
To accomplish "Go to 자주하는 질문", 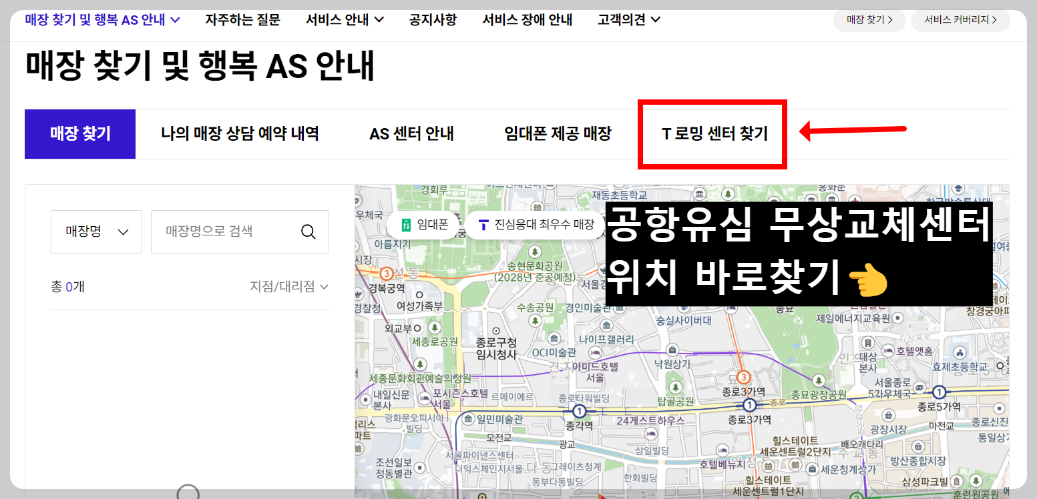I will point(242,19).
